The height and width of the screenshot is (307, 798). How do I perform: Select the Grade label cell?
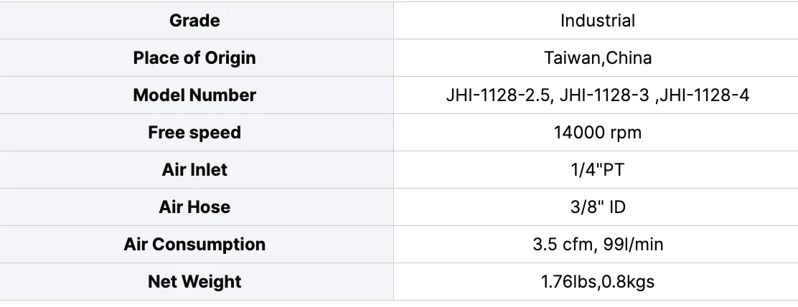coord(197,20)
